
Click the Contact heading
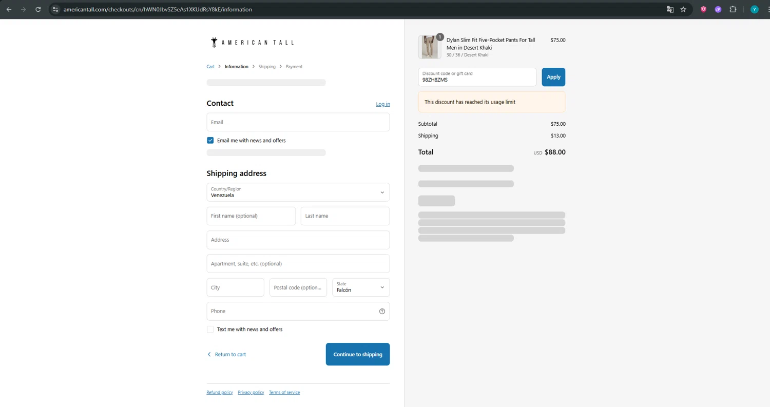coord(220,103)
